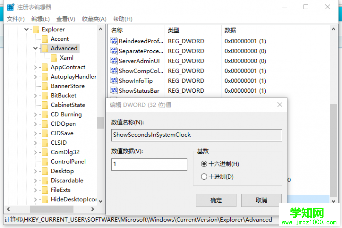Expand the AppContract key

click(x=35, y=67)
